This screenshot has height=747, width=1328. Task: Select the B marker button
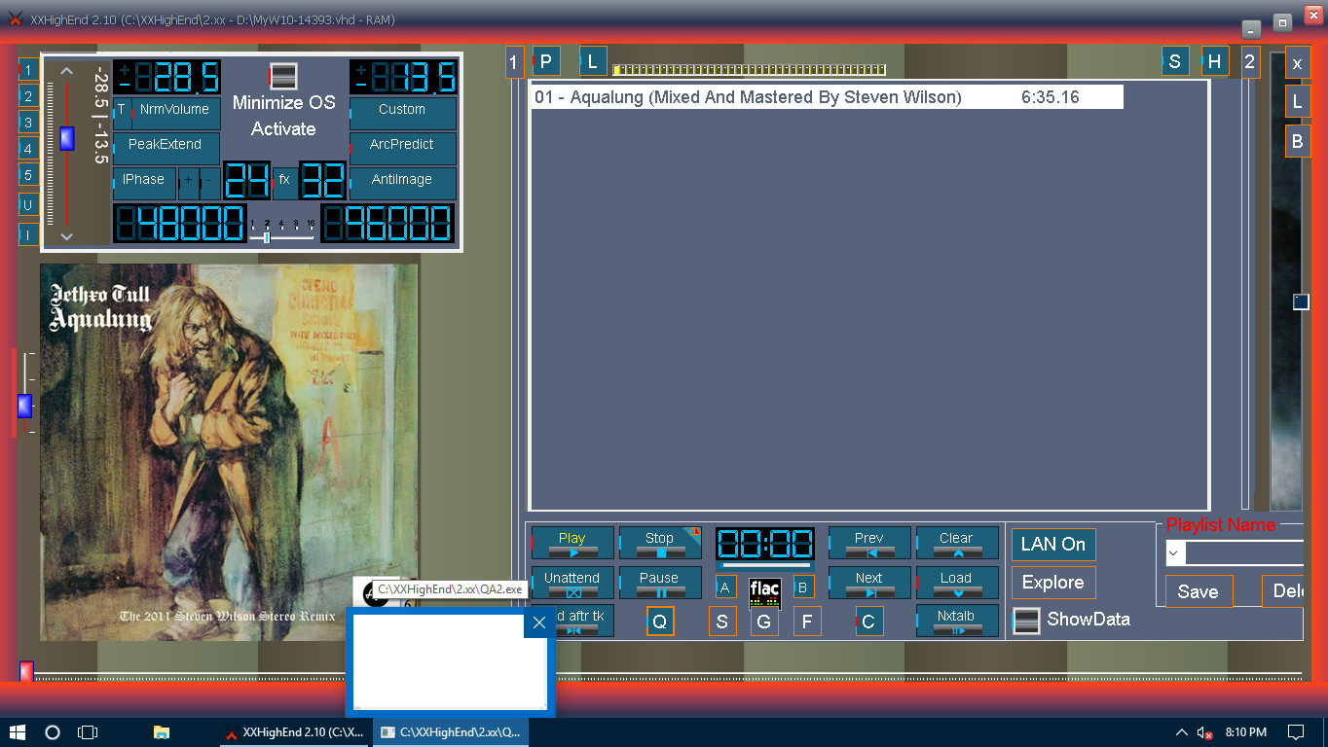803,587
